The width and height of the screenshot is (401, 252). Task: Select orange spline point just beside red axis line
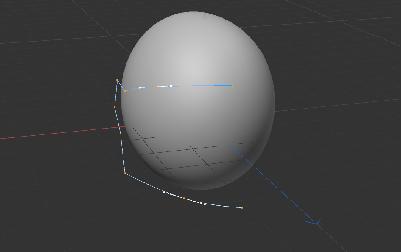click(121, 134)
